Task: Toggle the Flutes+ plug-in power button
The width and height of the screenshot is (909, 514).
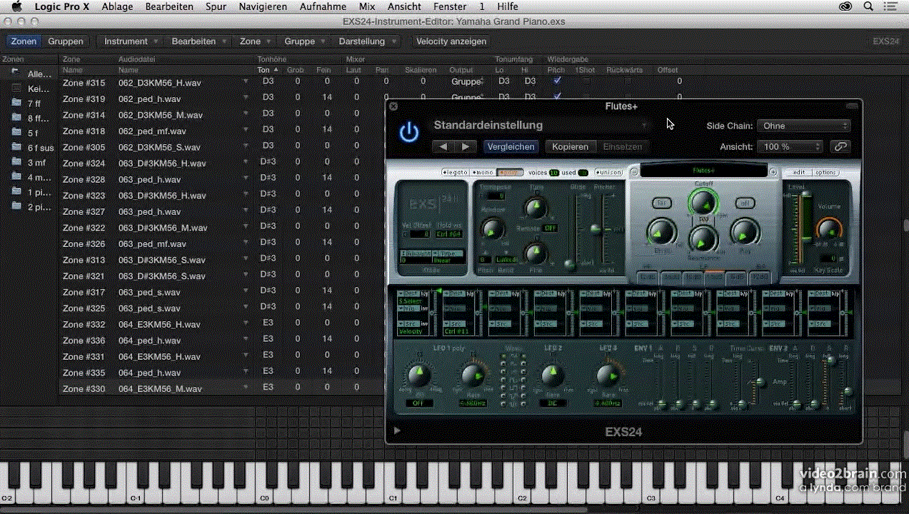Action: (x=408, y=132)
